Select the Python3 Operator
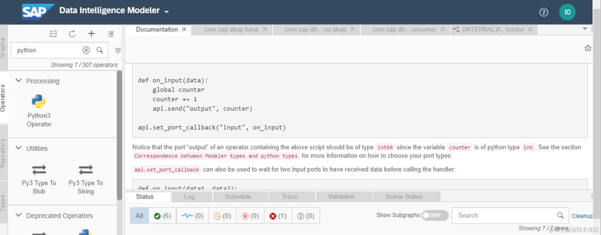 (39, 111)
